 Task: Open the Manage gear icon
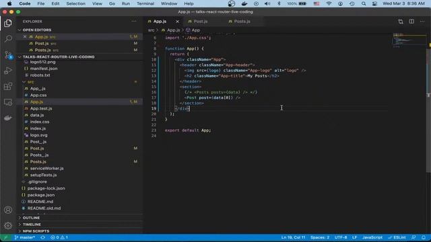tap(8, 225)
